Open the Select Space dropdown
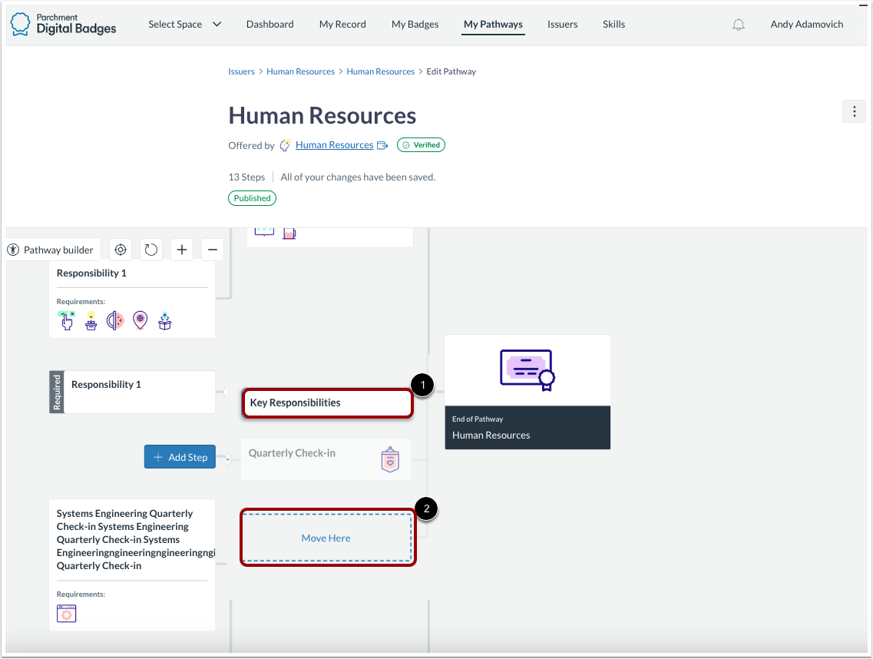Viewport: 873px width, 659px height. click(x=184, y=24)
